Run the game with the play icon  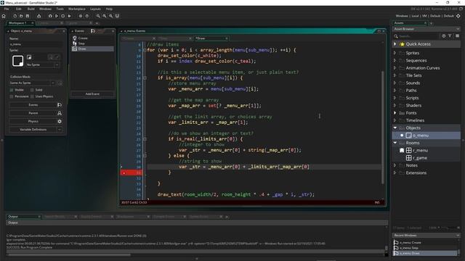point(57,16)
